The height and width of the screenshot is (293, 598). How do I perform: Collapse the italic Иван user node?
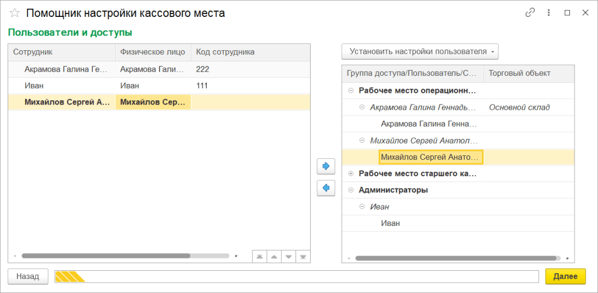tap(362, 207)
